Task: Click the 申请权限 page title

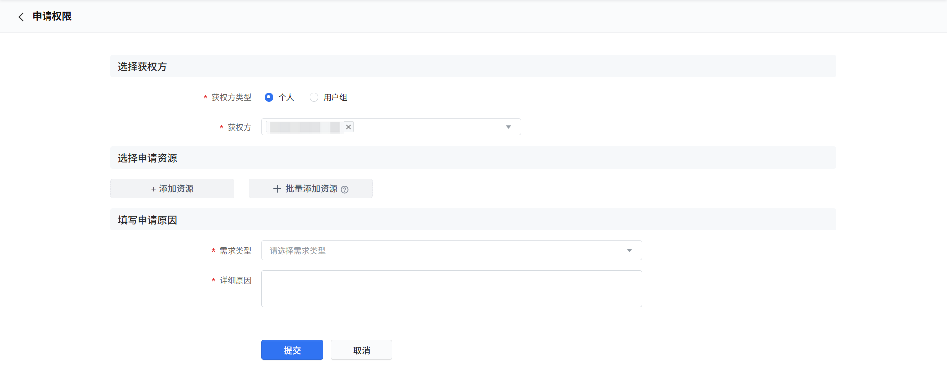Action: [x=52, y=16]
